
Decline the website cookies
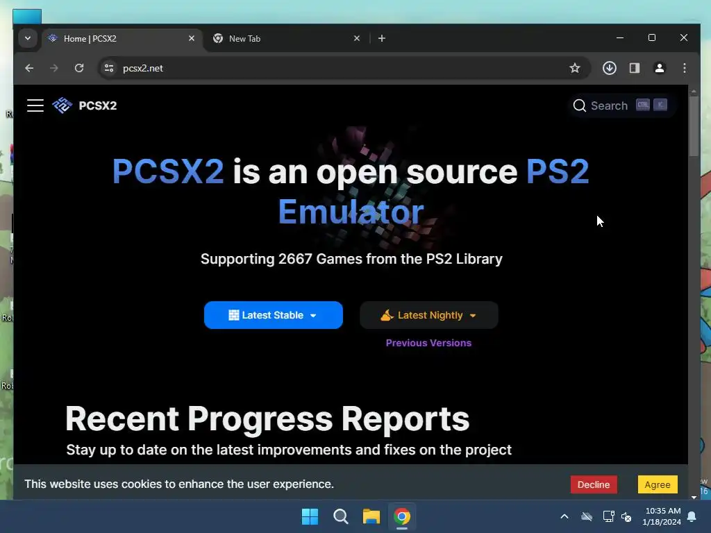click(594, 484)
